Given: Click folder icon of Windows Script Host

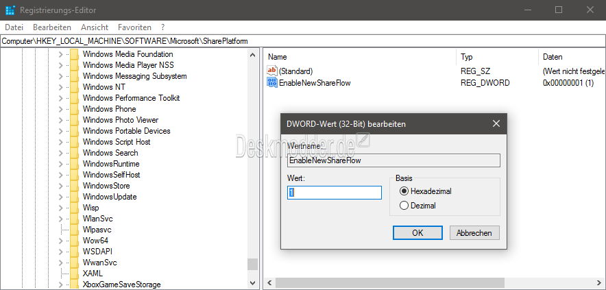Looking at the screenshot, I should 74,142.
